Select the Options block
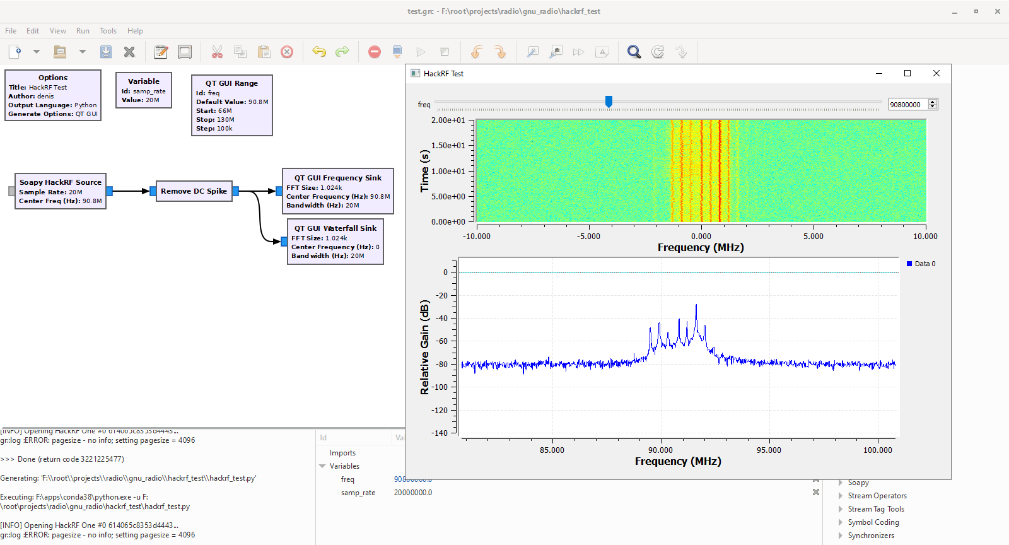Viewport: 1009px width, 545px height. coord(53,95)
